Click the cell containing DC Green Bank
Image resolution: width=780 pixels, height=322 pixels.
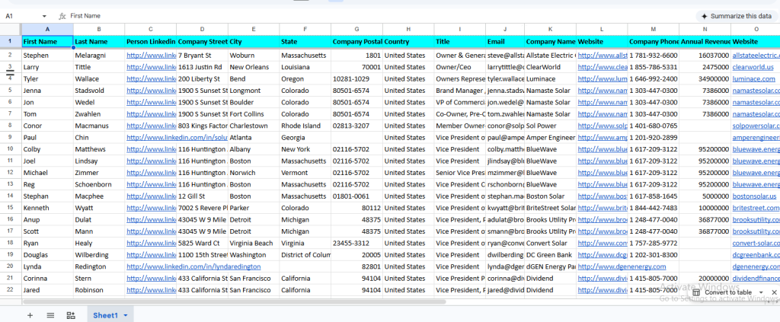point(550,255)
